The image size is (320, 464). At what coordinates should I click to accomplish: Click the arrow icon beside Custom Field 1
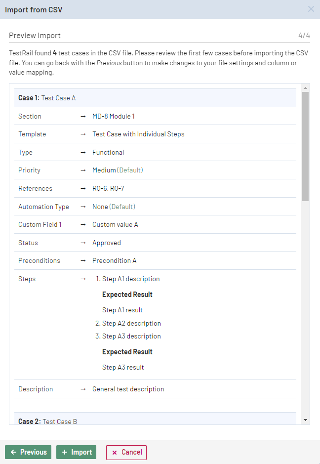tap(83, 224)
